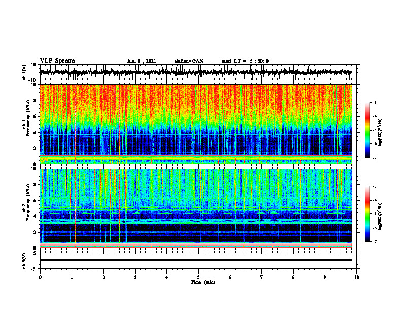Click the "2" kHz tick of ch.2 spectrogram
The width and height of the screenshot is (402, 311).
pos(36,232)
